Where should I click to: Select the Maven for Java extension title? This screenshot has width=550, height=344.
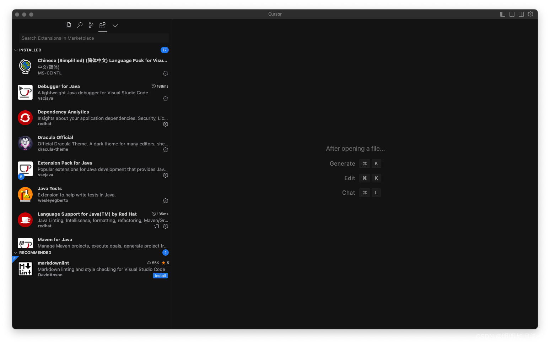55,239
